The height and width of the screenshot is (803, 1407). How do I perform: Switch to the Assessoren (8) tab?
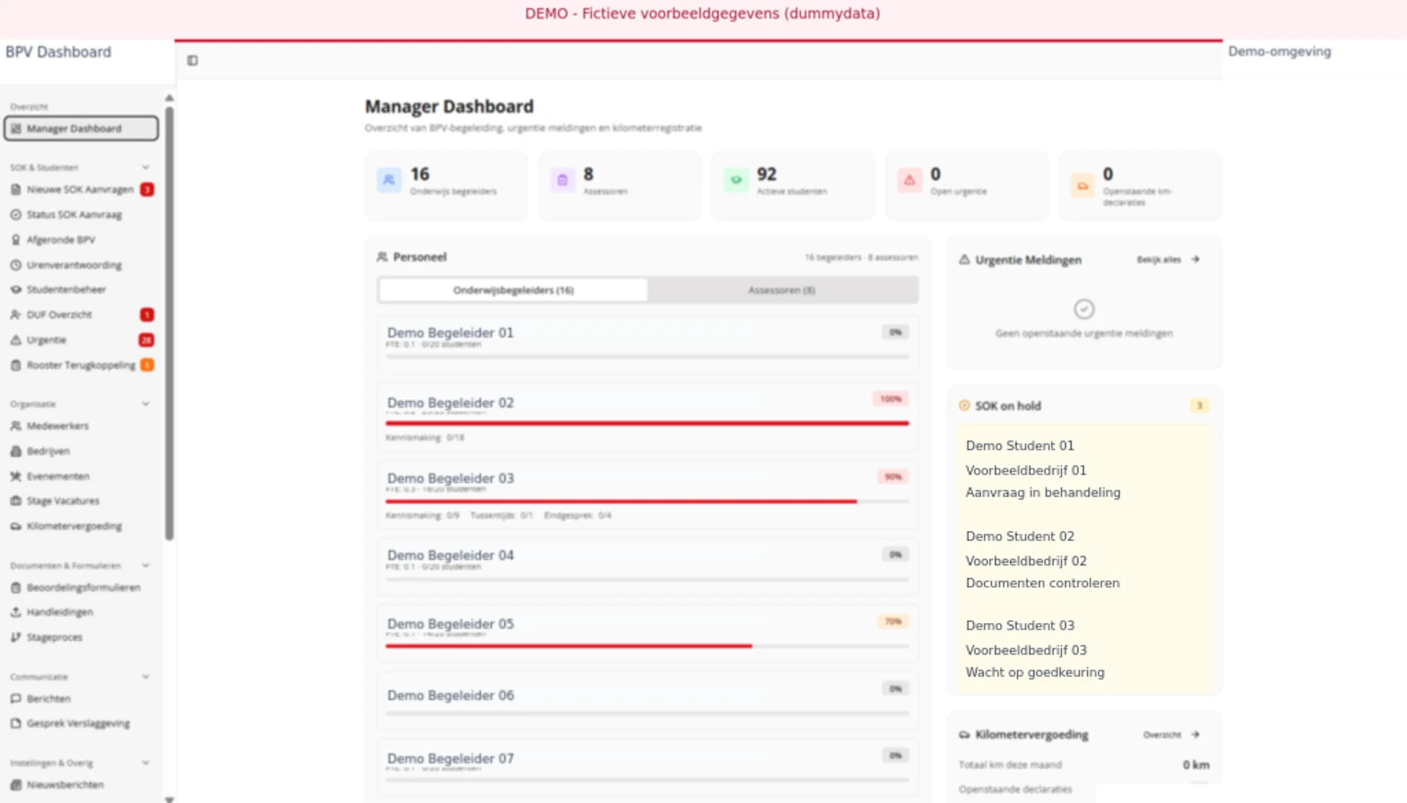point(782,290)
